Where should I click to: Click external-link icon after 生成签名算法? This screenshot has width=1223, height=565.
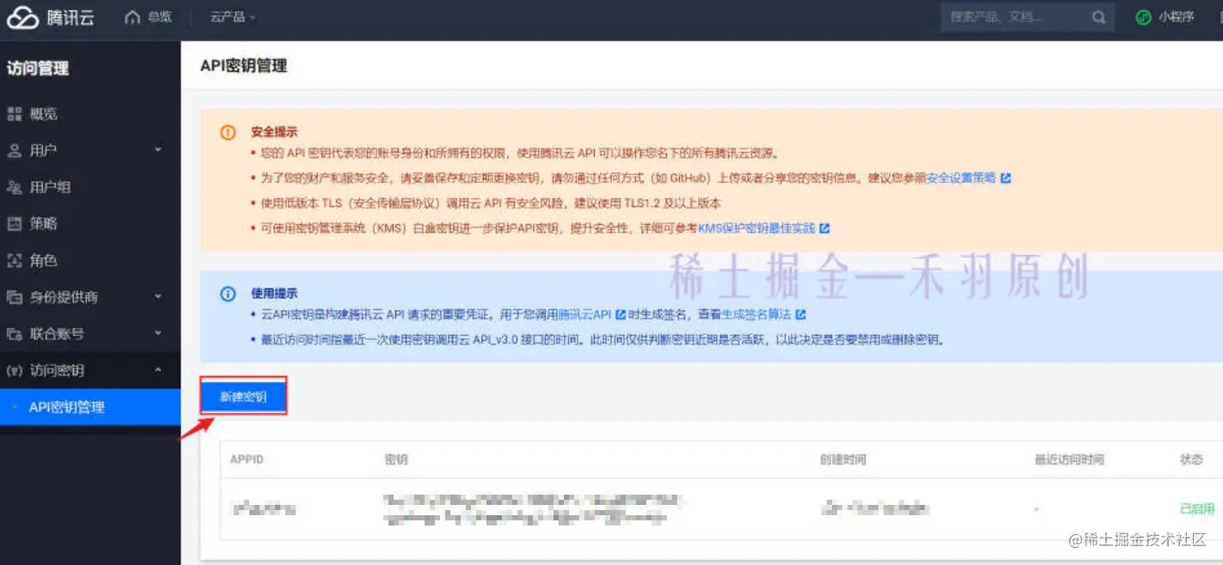pyautogui.click(x=800, y=315)
